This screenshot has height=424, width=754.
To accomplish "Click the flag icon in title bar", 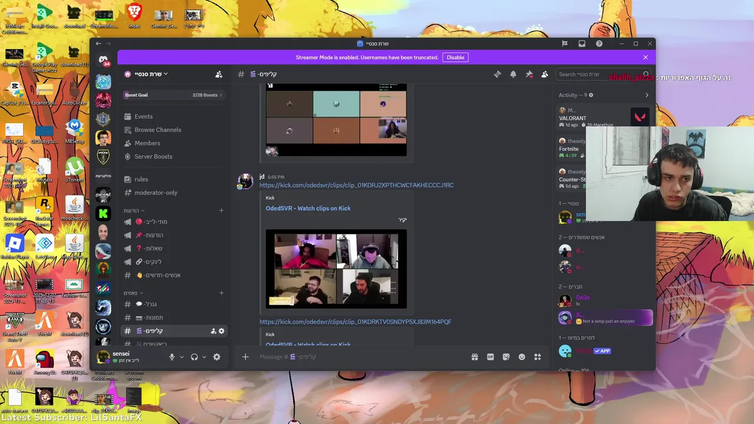I will (x=564, y=44).
